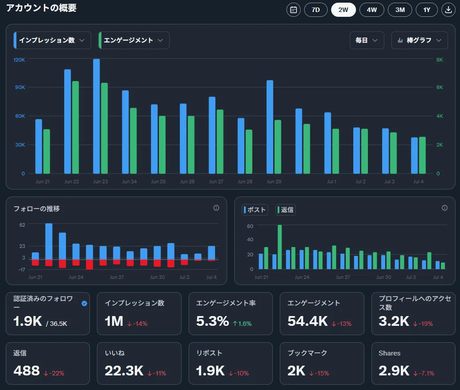Switch to the 1Y time range
Screen dimensions: 460x390
tap(426, 10)
